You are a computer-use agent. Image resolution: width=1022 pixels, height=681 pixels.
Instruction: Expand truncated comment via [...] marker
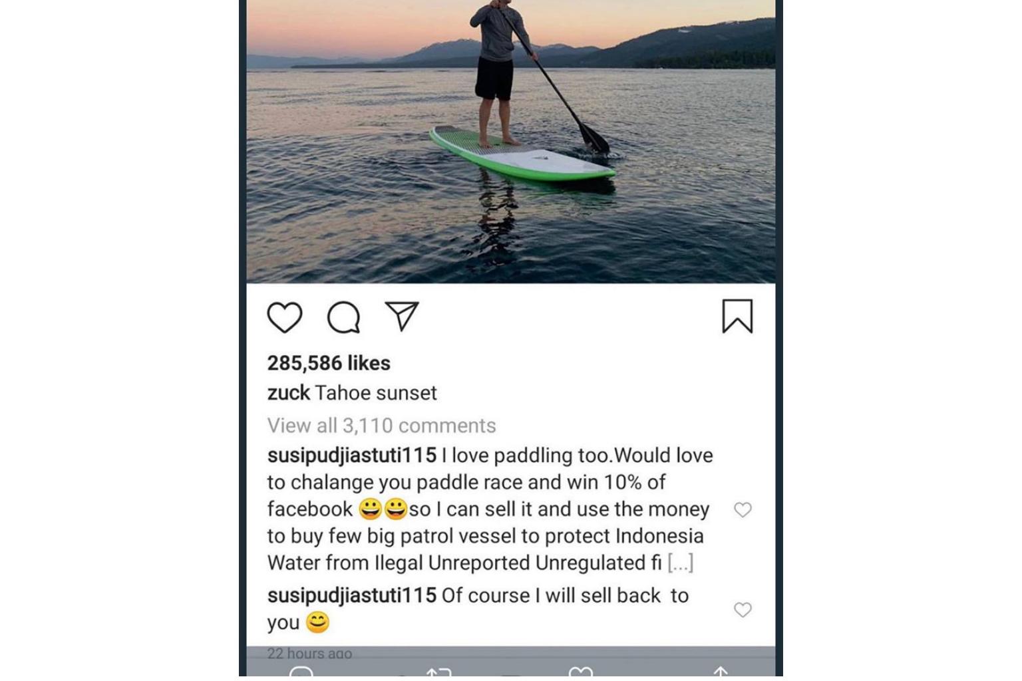click(x=680, y=563)
